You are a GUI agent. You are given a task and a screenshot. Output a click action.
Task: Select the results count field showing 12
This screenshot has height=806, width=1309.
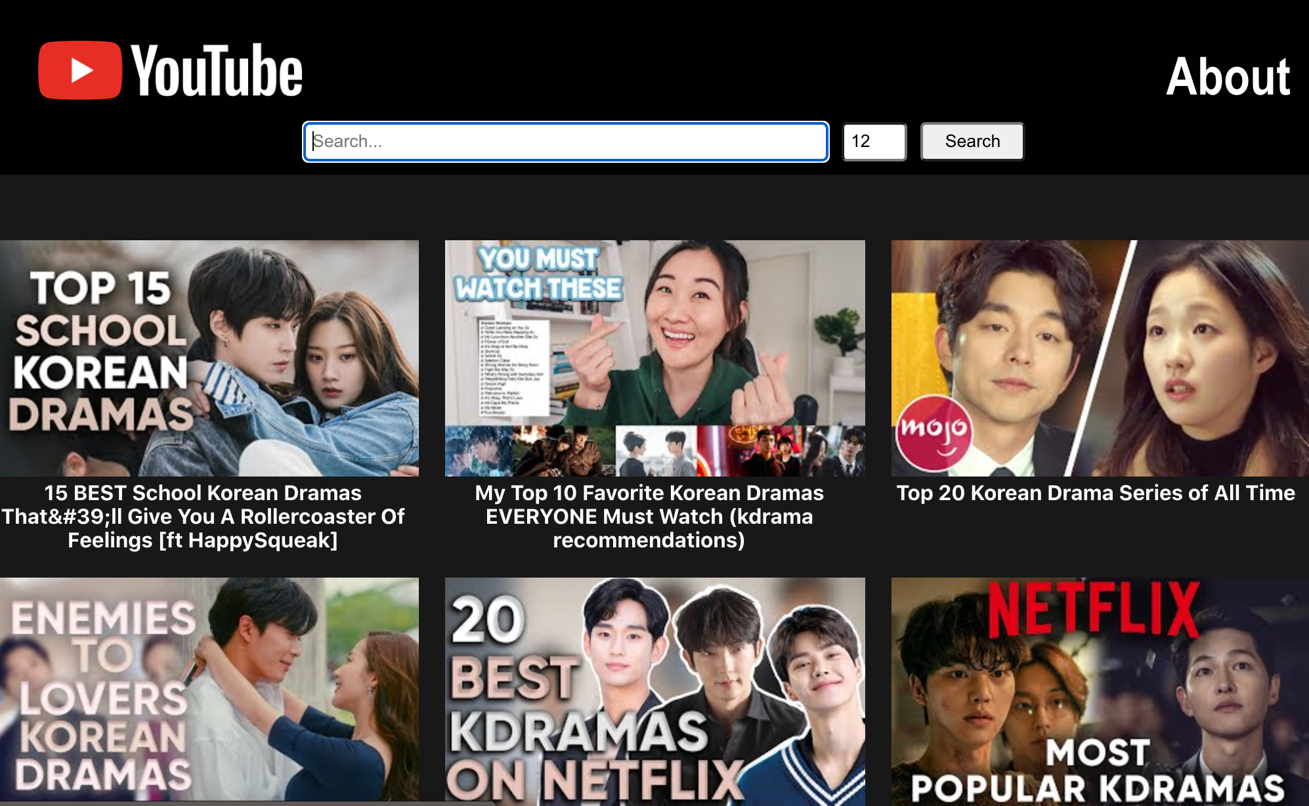click(874, 141)
